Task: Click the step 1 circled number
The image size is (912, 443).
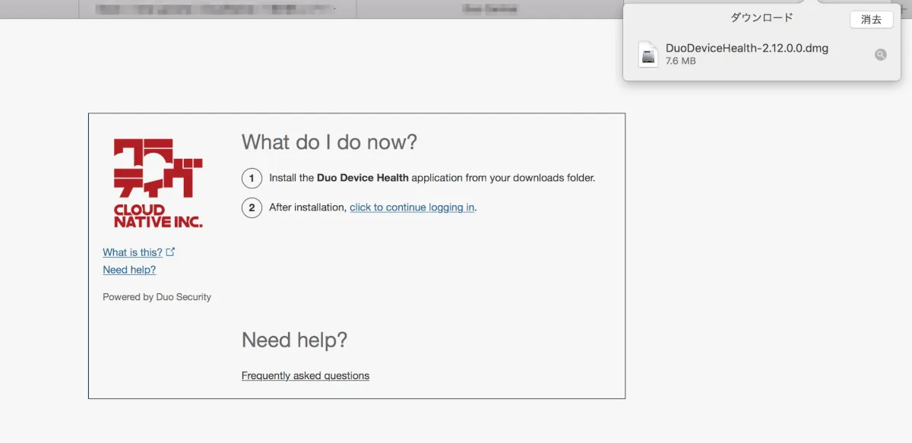Action: tap(252, 179)
